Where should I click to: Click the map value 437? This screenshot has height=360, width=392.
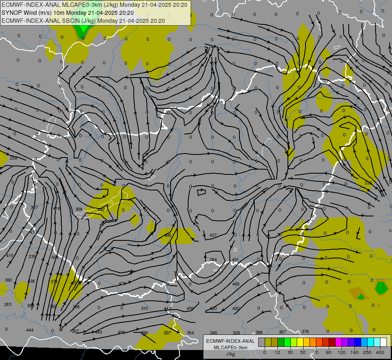(x=213, y=235)
